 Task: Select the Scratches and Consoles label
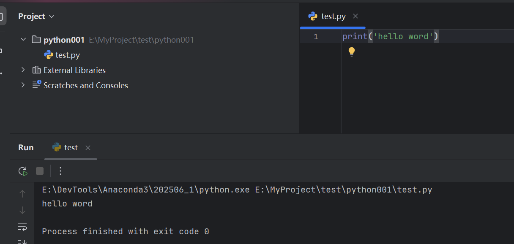pos(86,85)
